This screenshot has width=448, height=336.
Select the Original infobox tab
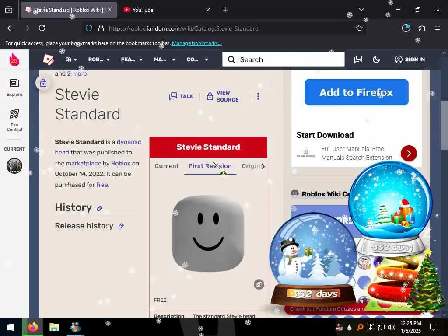(x=251, y=166)
